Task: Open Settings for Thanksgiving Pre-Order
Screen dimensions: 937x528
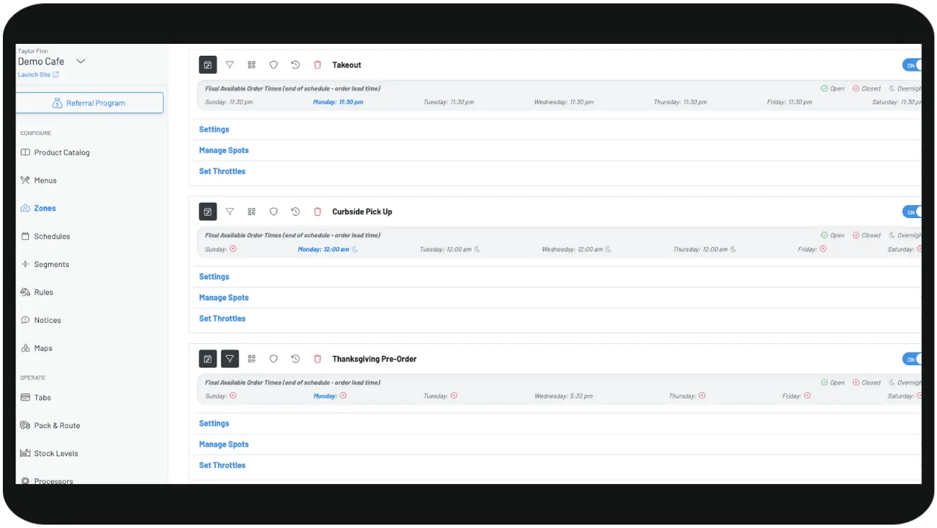Action: tap(214, 423)
